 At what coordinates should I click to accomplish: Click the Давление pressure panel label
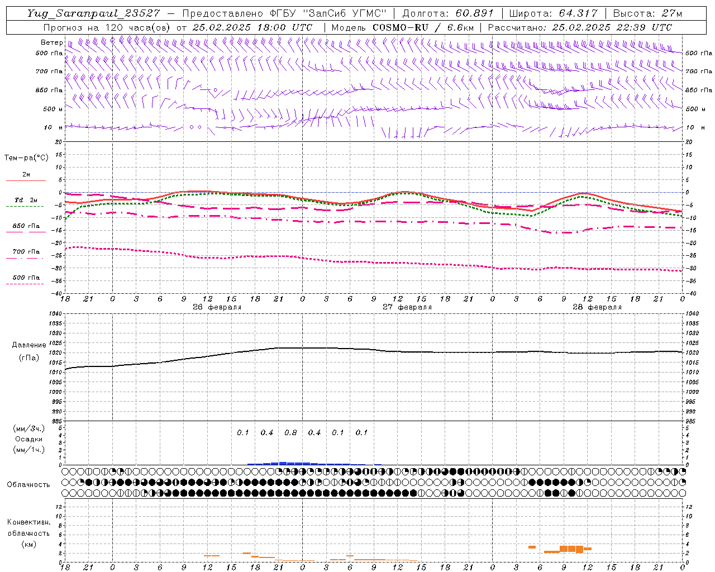[x=29, y=345]
